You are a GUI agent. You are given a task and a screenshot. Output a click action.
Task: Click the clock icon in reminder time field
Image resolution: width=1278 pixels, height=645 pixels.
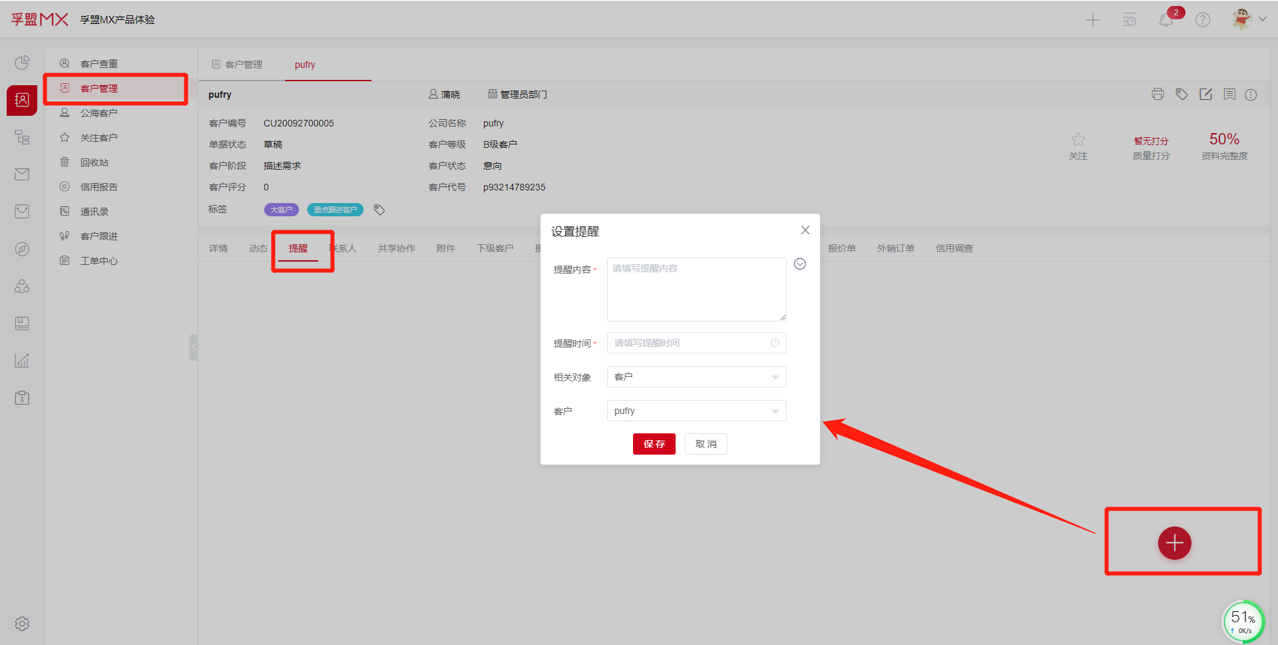775,343
